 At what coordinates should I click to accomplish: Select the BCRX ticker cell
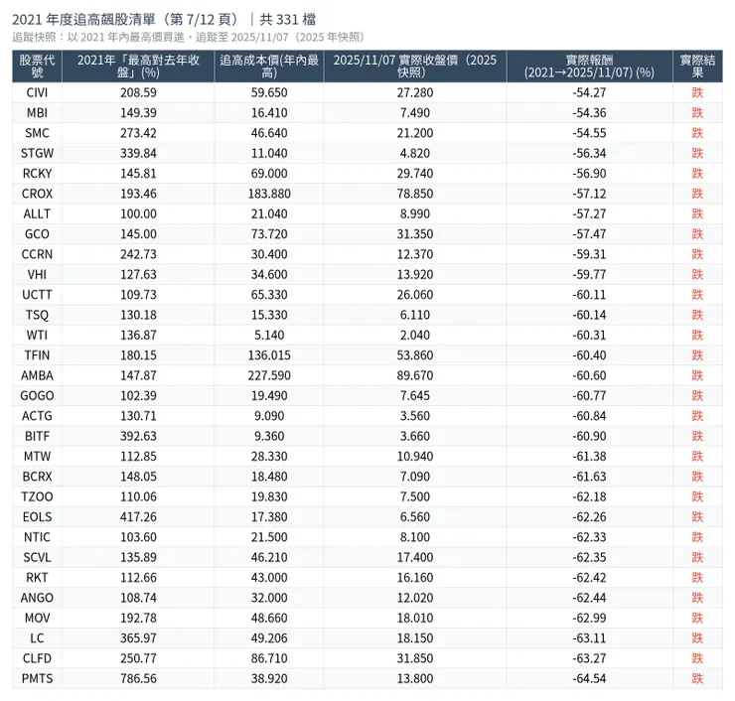click(x=37, y=476)
